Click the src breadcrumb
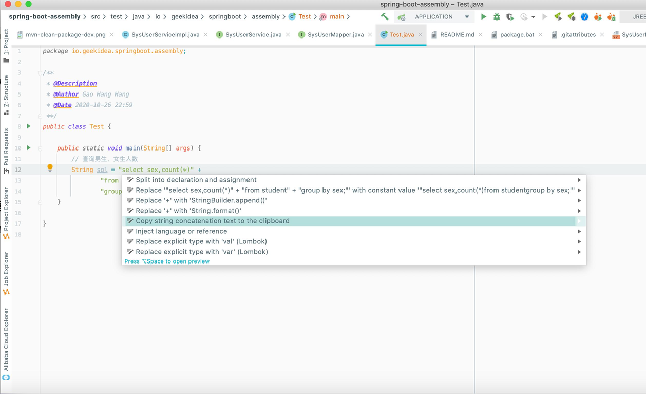The width and height of the screenshot is (646, 394). point(96,17)
